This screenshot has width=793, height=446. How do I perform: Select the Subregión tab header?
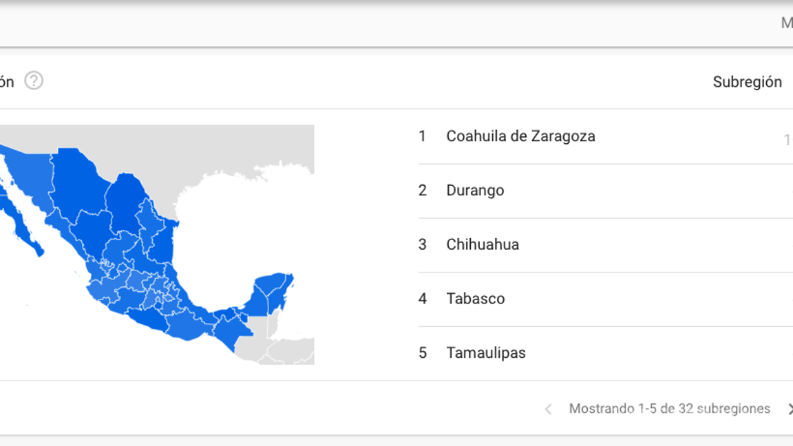coord(748,81)
